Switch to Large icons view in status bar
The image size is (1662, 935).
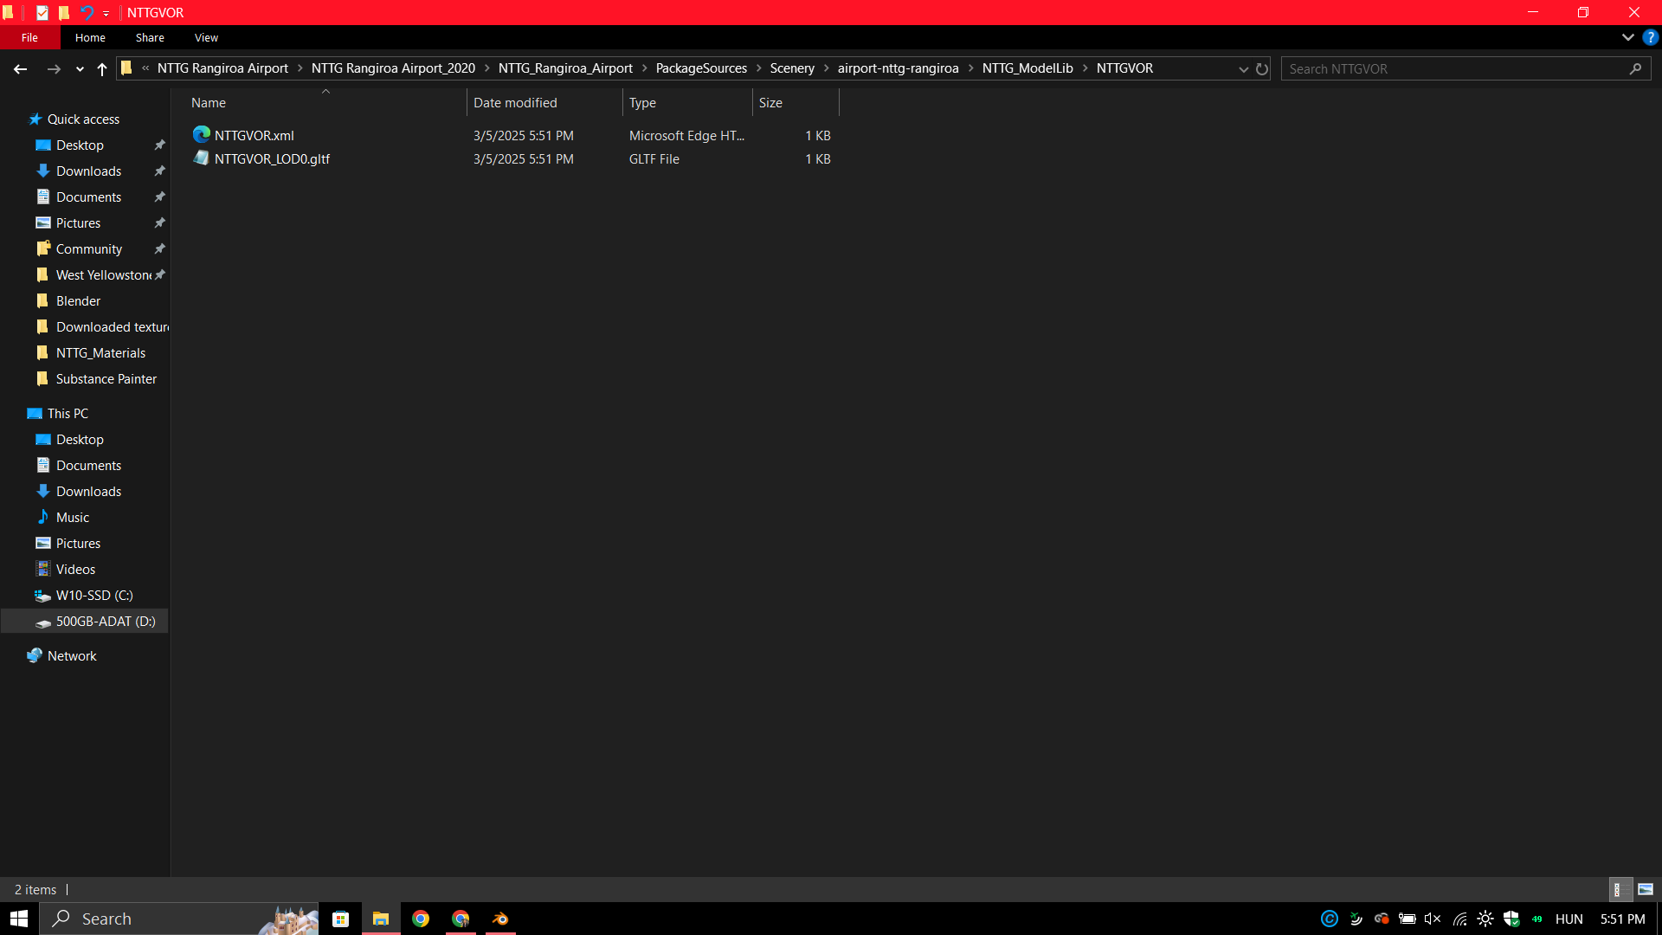pyautogui.click(x=1646, y=889)
